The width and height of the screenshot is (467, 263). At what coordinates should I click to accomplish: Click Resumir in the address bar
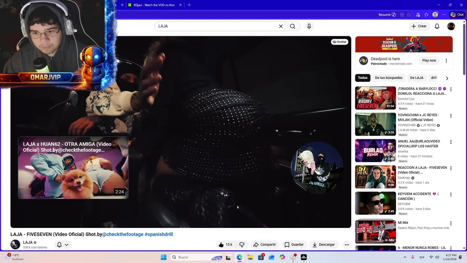[x=387, y=15]
